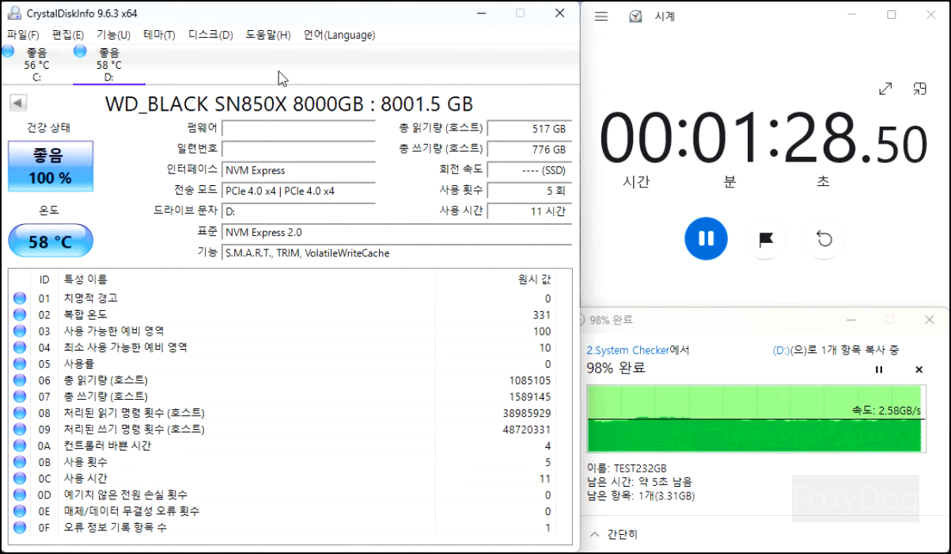Click the previous disk arrow button

pos(18,103)
